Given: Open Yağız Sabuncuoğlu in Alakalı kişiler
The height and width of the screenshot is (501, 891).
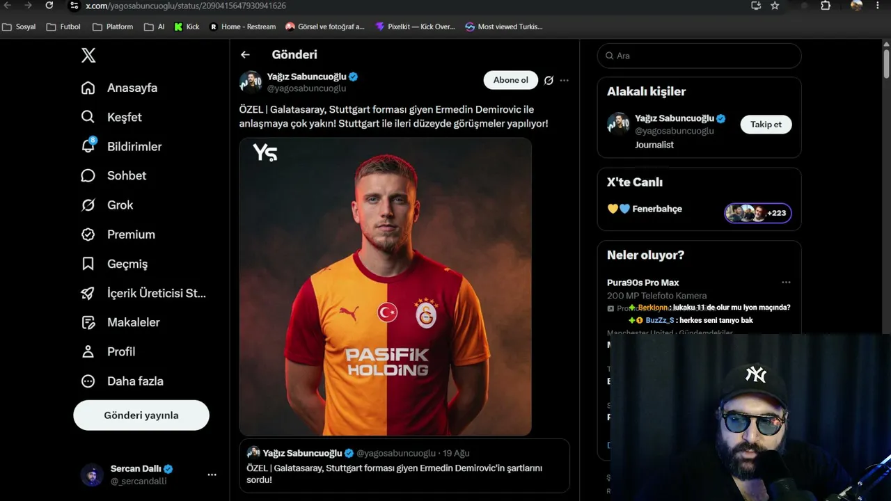Looking at the screenshot, I should pos(675,118).
